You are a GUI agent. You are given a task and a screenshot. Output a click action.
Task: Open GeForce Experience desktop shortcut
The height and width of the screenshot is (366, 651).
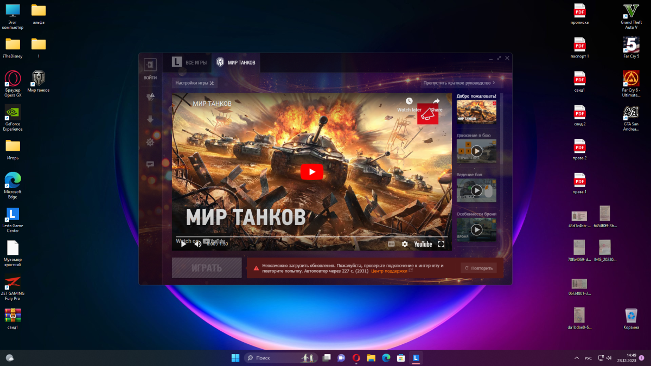click(12, 118)
